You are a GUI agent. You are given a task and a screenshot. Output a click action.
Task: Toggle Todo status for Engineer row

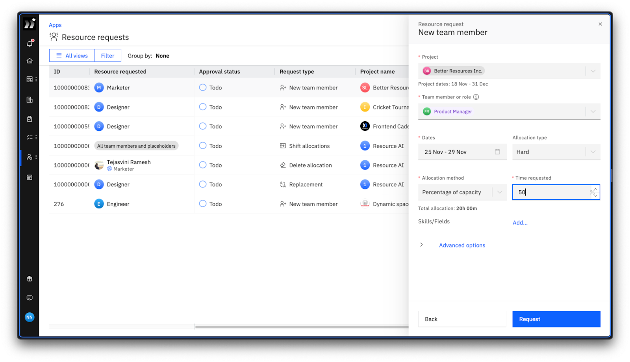(x=203, y=204)
